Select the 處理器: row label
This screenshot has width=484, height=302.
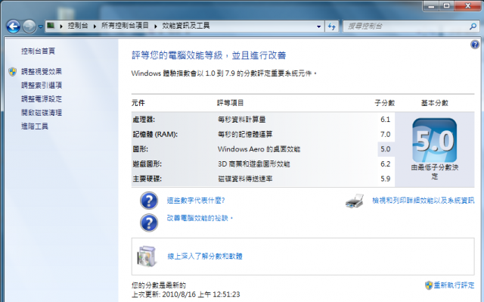click(x=144, y=119)
